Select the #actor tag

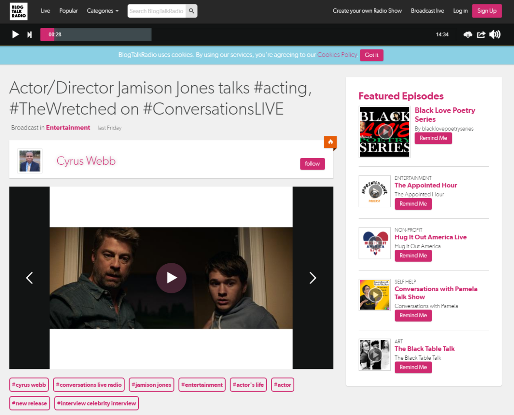tap(283, 385)
